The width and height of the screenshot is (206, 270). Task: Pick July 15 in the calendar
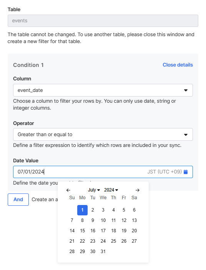(82, 231)
